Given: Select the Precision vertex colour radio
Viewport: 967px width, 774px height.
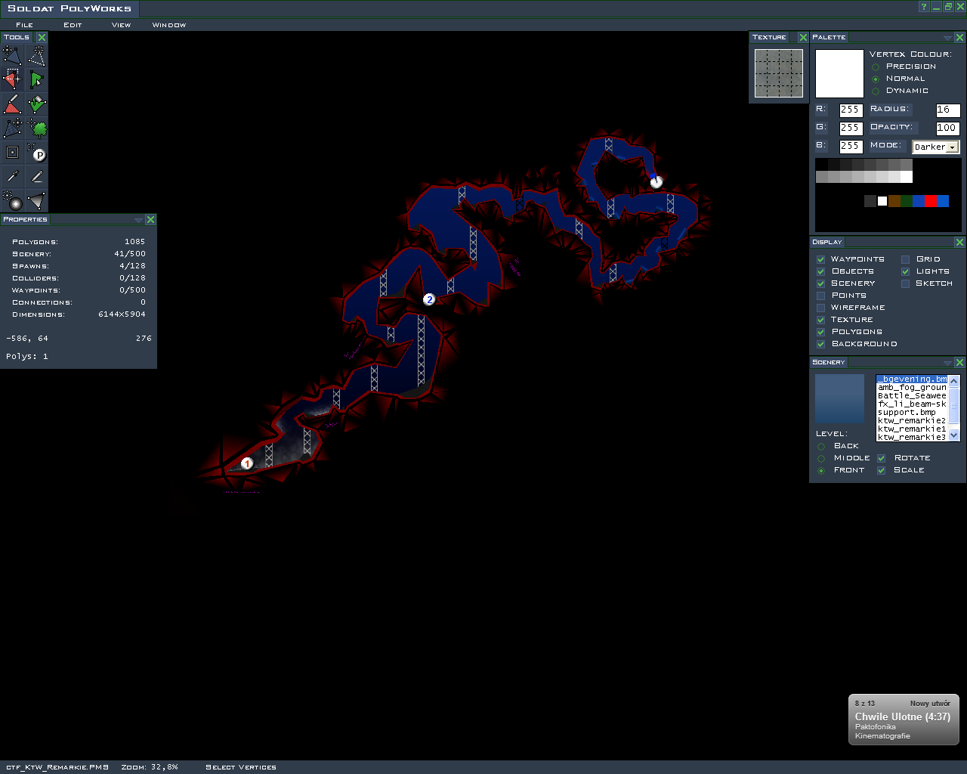Looking at the screenshot, I should (x=876, y=67).
